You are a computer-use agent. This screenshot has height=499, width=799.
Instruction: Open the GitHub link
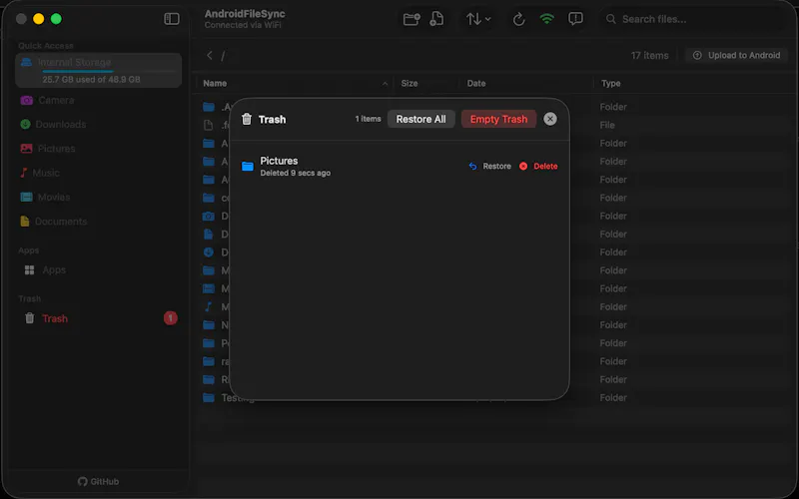pyautogui.click(x=98, y=481)
